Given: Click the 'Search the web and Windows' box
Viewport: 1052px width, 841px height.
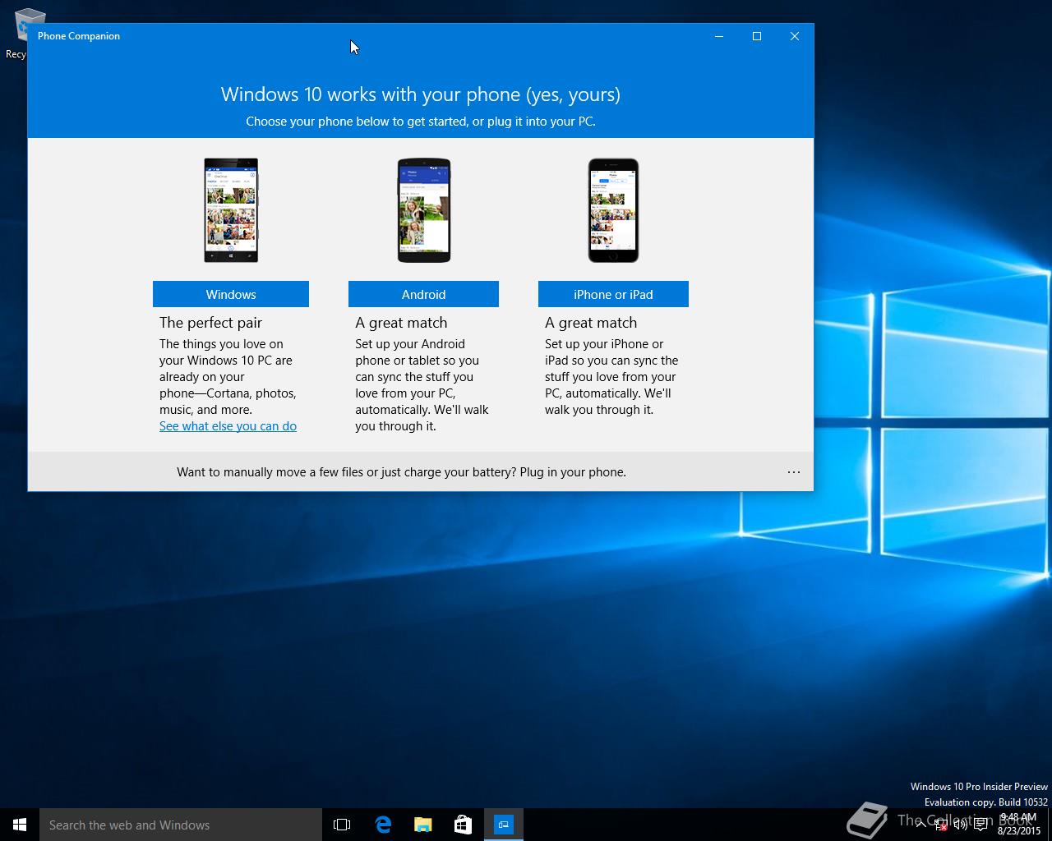Looking at the screenshot, I should pos(181,825).
